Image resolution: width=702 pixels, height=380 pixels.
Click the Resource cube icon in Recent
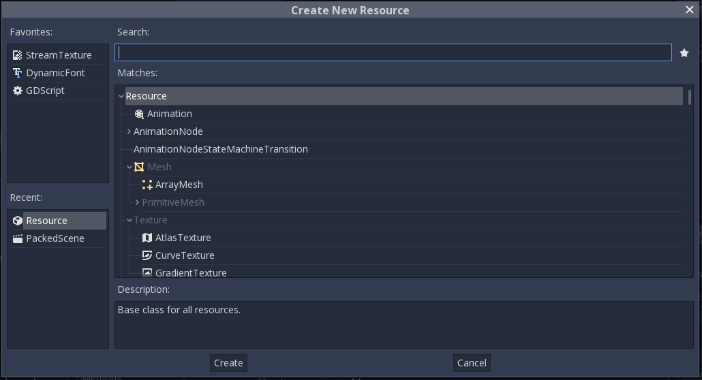[x=18, y=221]
